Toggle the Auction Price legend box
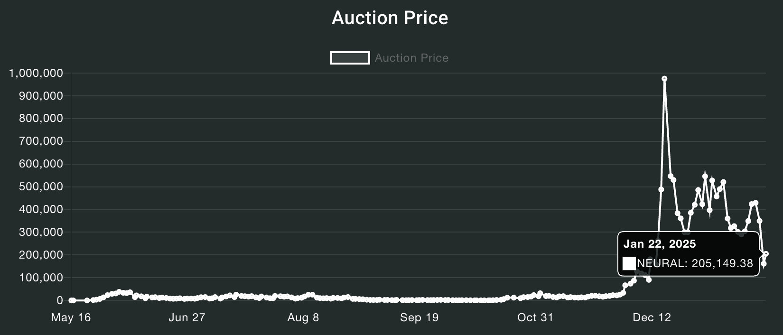783x335 pixels. [x=350, y=58]
